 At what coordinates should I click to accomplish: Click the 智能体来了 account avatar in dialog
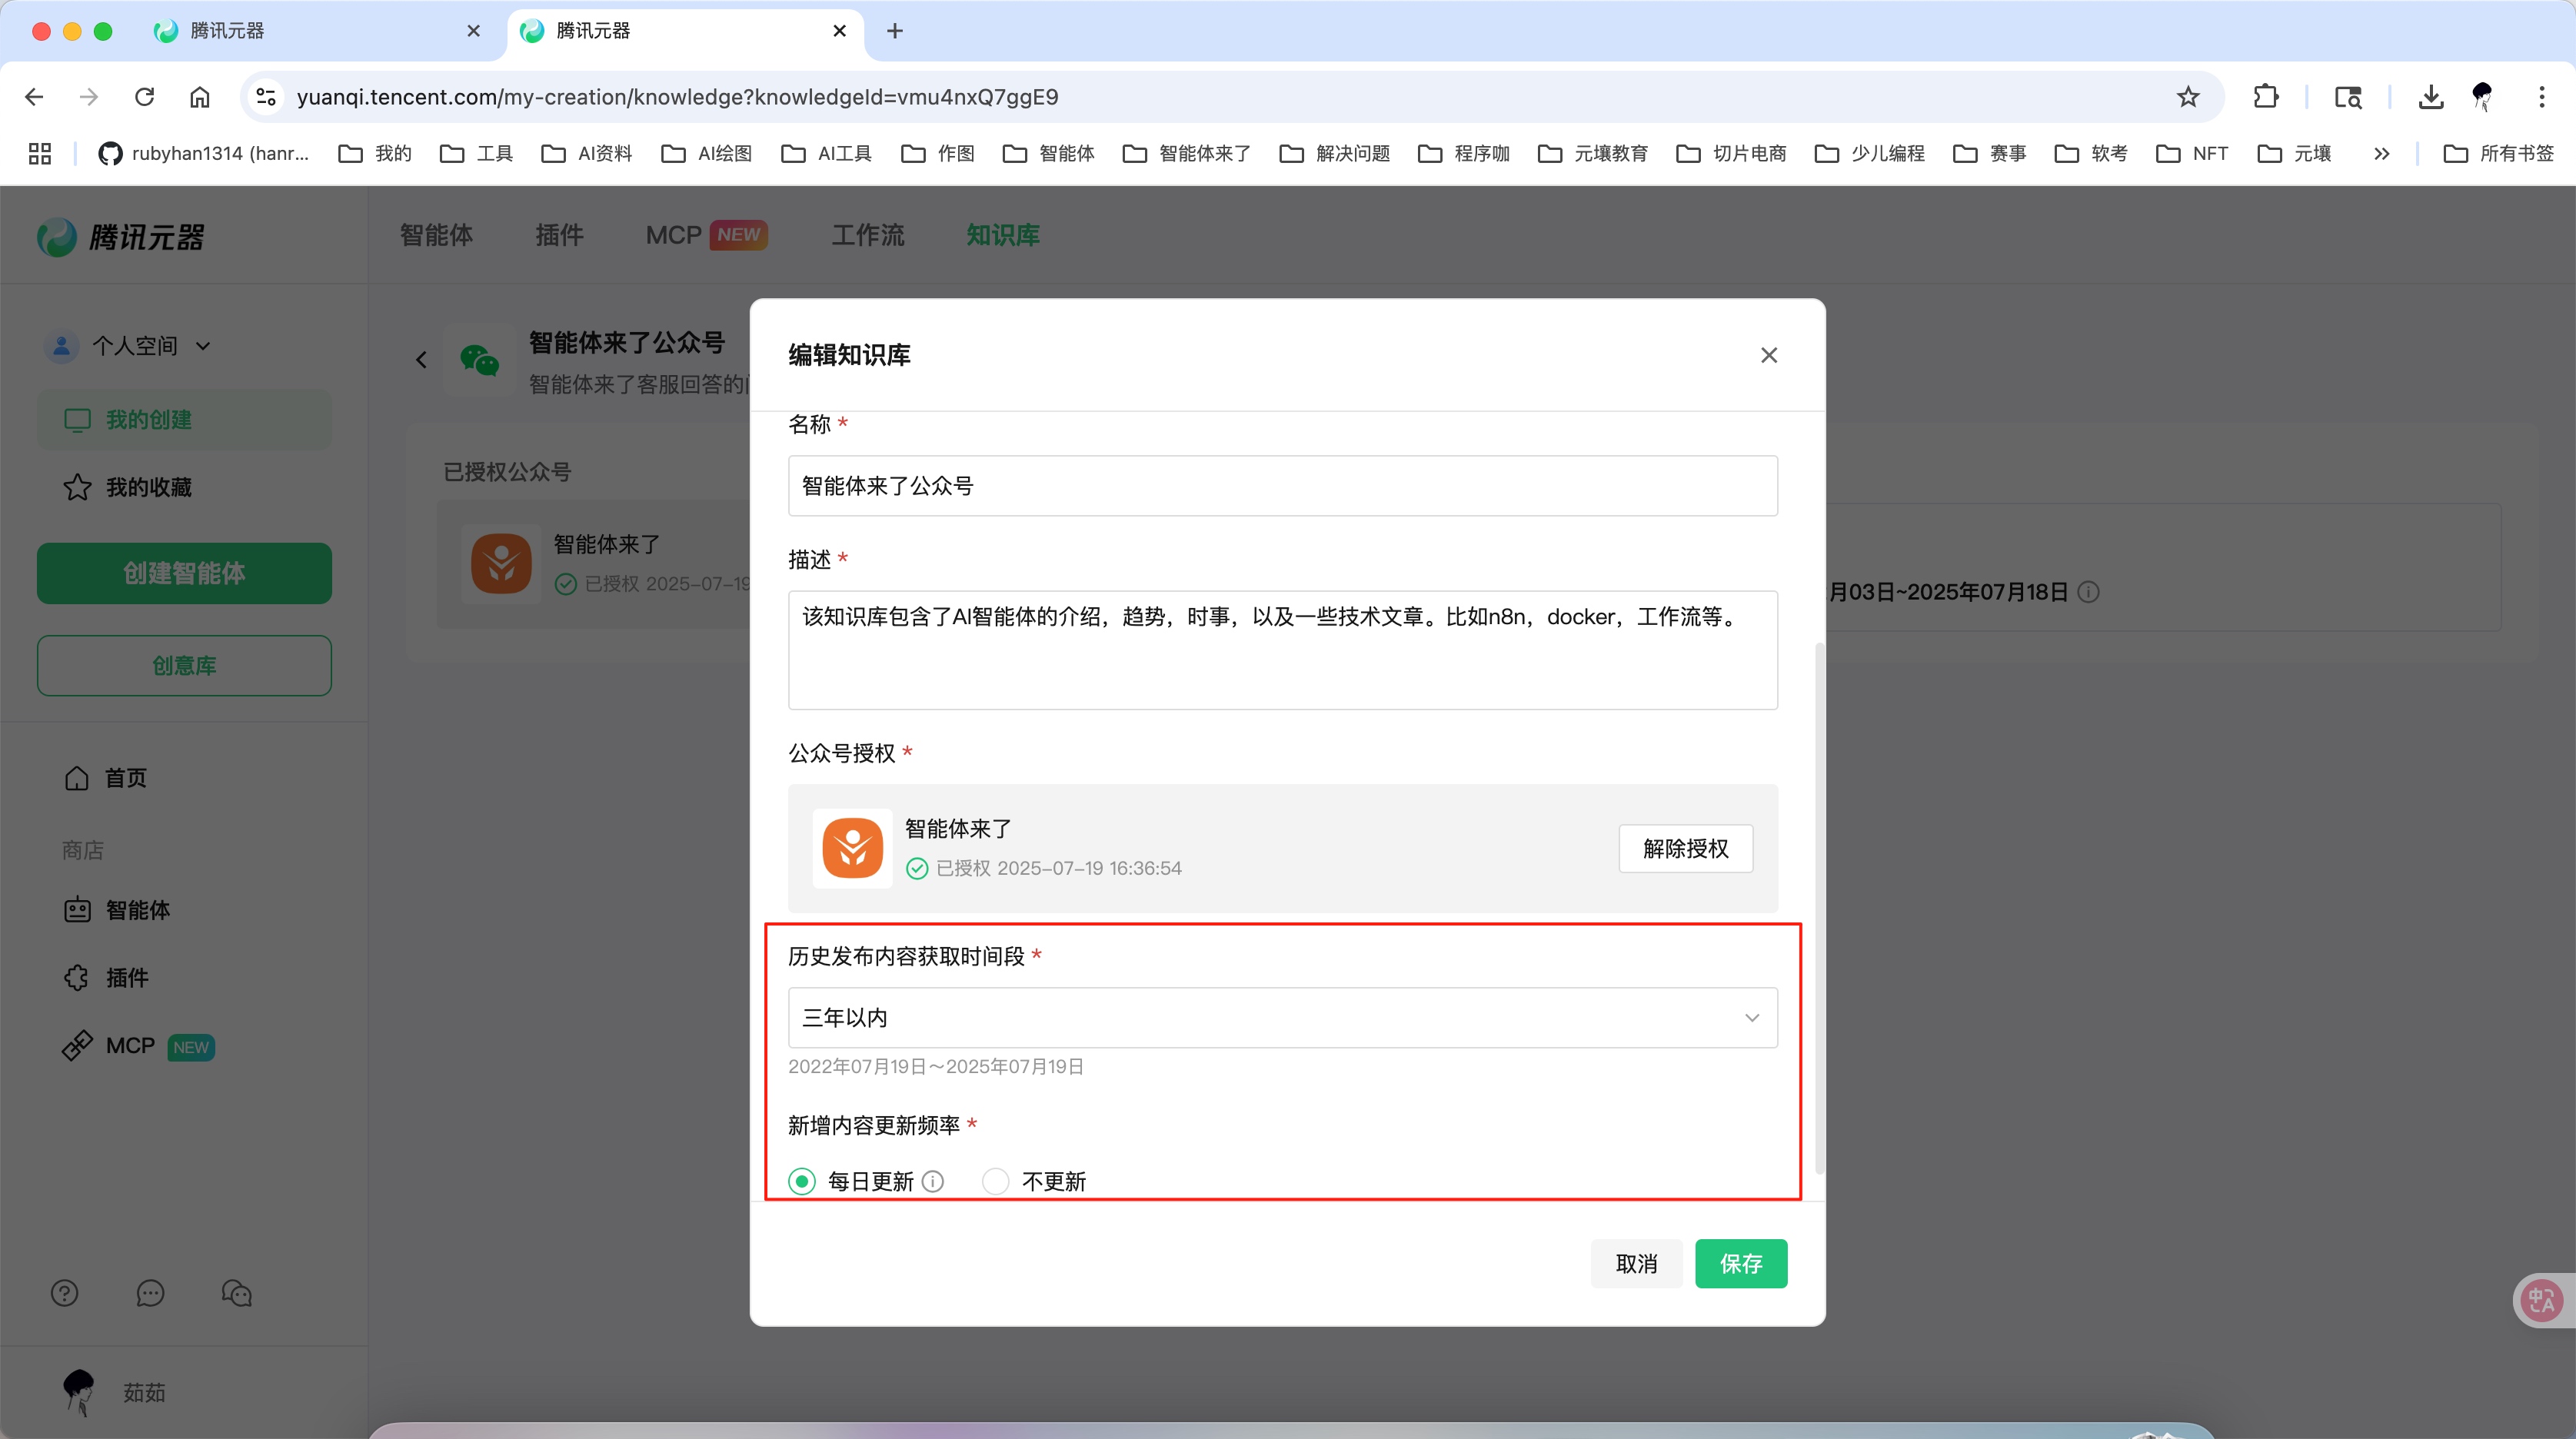pos(852,848)
